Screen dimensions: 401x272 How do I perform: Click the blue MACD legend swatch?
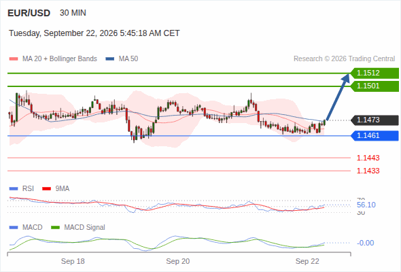point(14,228)
